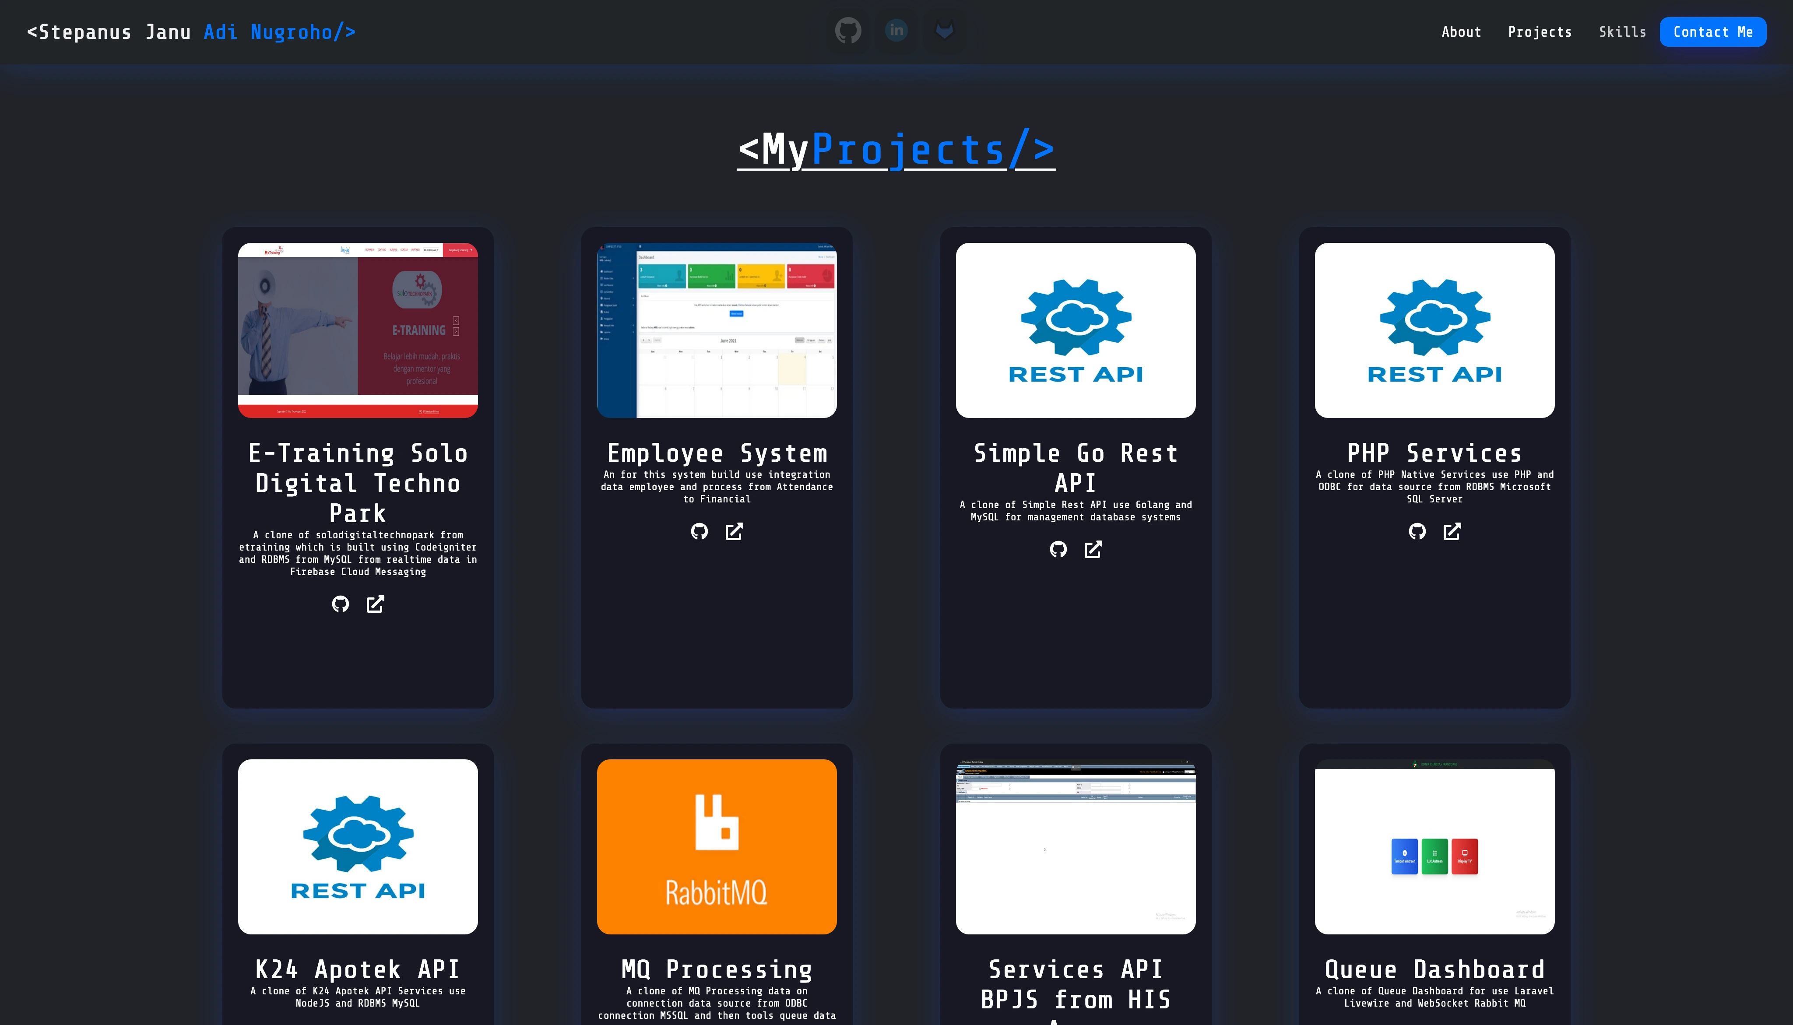Open external link for Employee System

(734, 531)
